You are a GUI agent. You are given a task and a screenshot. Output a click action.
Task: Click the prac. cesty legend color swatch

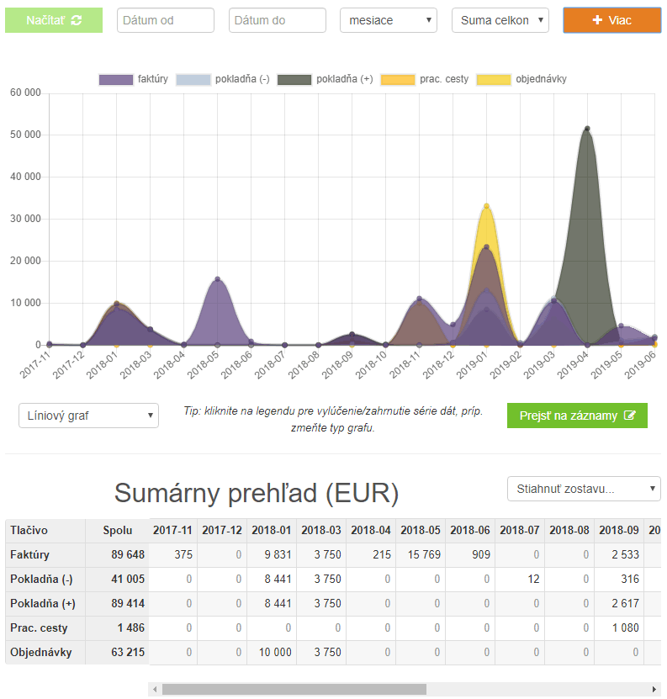click(x=398, y=80)
